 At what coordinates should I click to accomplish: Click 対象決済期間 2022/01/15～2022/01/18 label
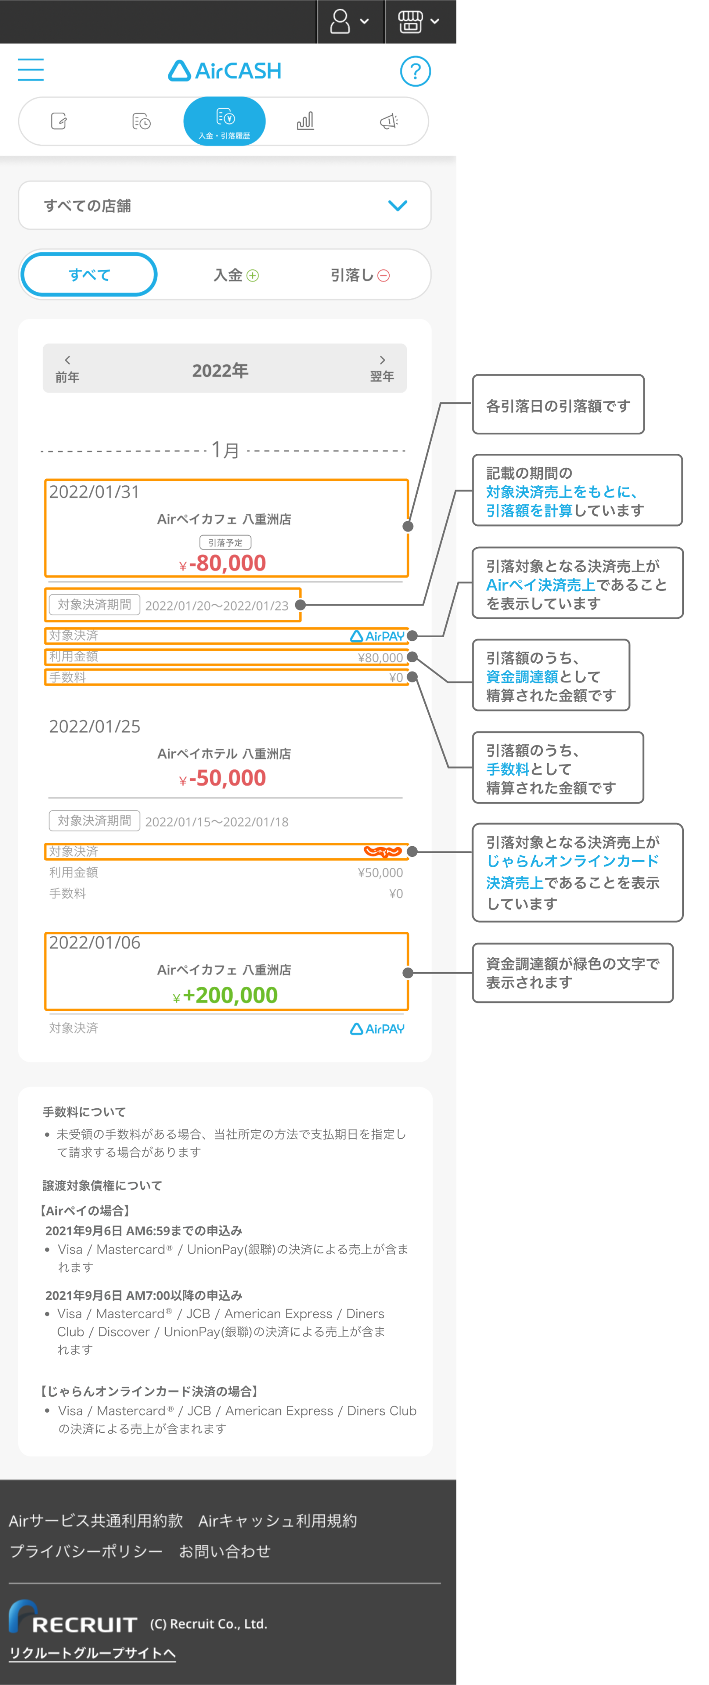[x=169, y=821]
